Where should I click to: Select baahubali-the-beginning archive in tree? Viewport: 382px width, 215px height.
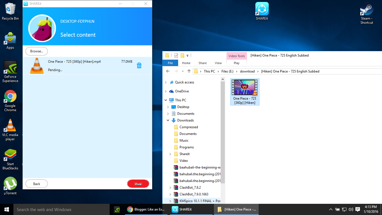pyautogui.click(x=197, y=167)
